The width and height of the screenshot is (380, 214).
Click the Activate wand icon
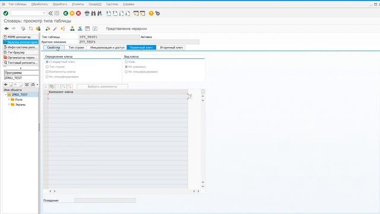tap(55, 29)
